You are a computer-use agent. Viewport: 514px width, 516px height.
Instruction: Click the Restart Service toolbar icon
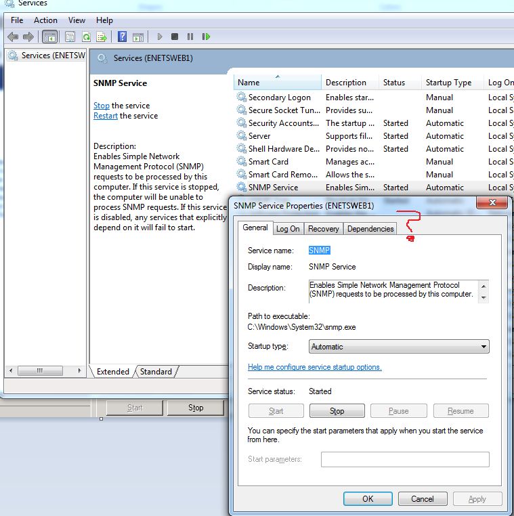click(x=206, y=37)
